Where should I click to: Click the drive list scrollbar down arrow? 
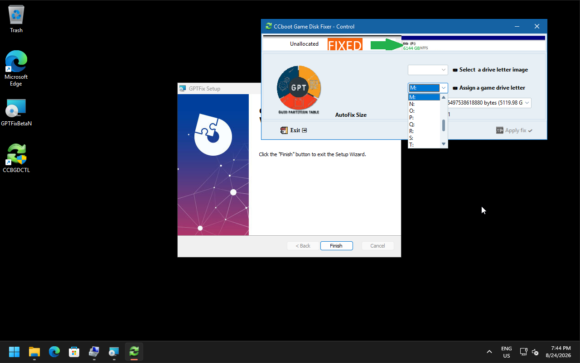[444, 144]
